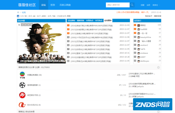Open the 最新回复 link beside 我的帖子

(157, 16)
